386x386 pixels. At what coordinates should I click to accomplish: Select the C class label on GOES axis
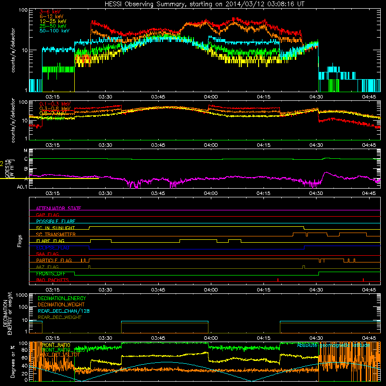[26, 159]
